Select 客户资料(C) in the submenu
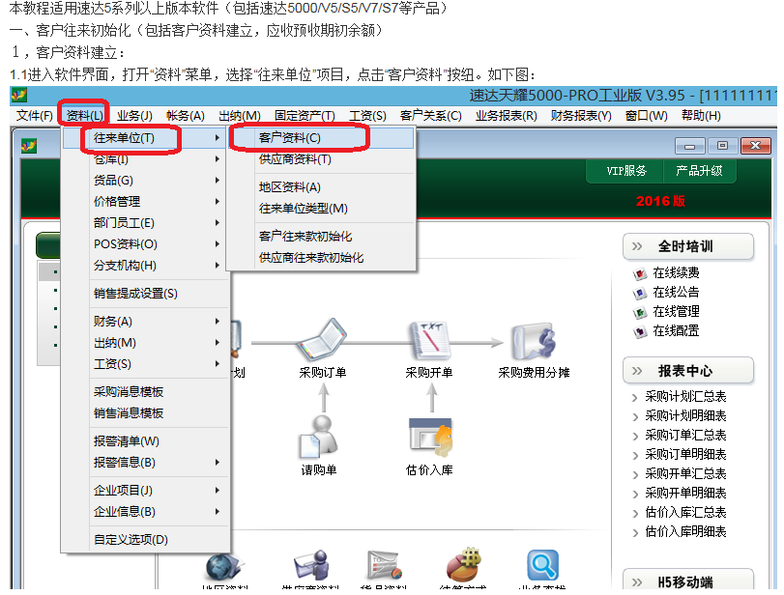Image resolution: width=784 pixels, height=595 pixels. click(290, 138)
